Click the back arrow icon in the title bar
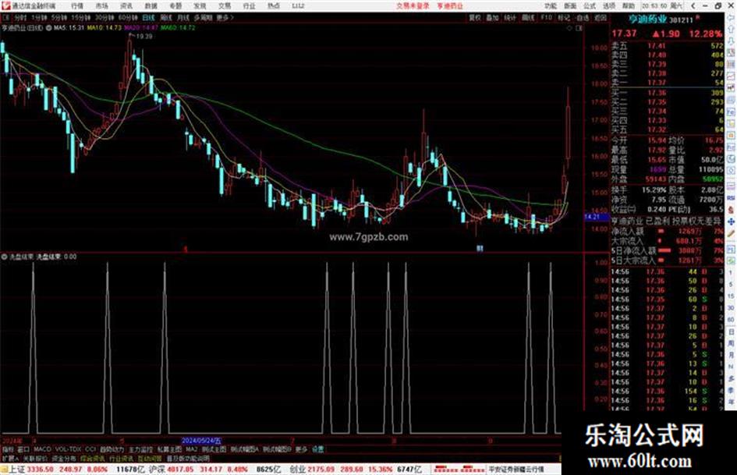Viewport: 737px width, 475px height. pyautogui.click(x=693, y=5)
